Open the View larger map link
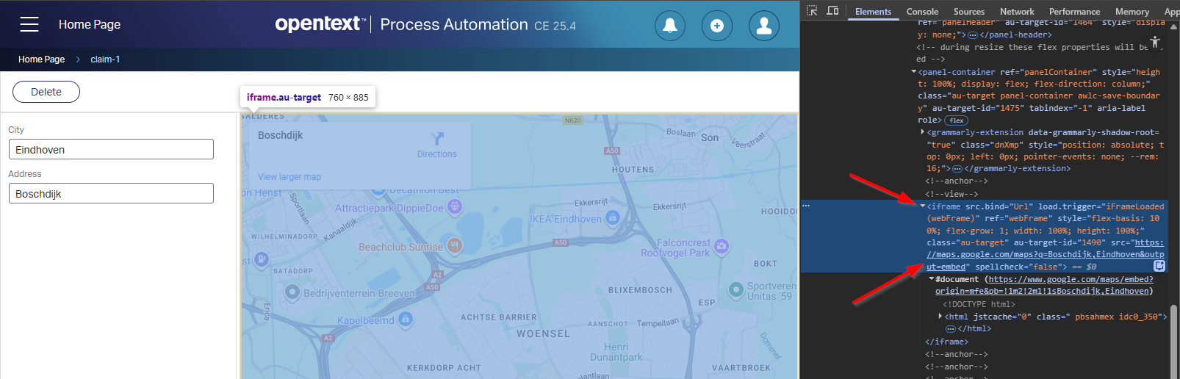The image size is (1180, 379). [x=289, y=177]
